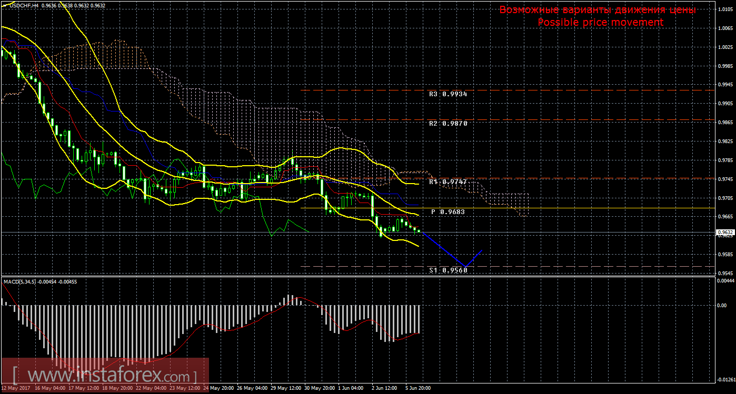Click the '23 May 12:00' time label
The height and width of the screenshot is (394, 736).
(x=185, y=388)
